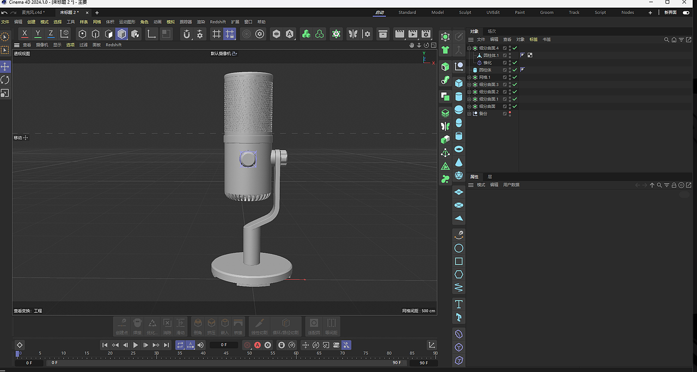Image resolution: width=697 pixels, height=372 pixels.
Task: Open the 麦克风.c4d document tab
Action: (33, 12)
